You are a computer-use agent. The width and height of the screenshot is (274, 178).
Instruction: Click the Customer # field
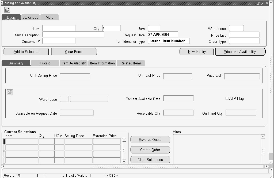59,41
